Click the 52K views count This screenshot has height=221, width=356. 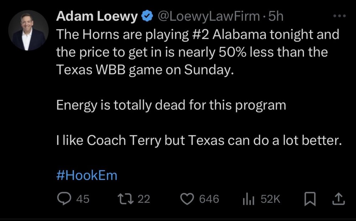point(270,199)
